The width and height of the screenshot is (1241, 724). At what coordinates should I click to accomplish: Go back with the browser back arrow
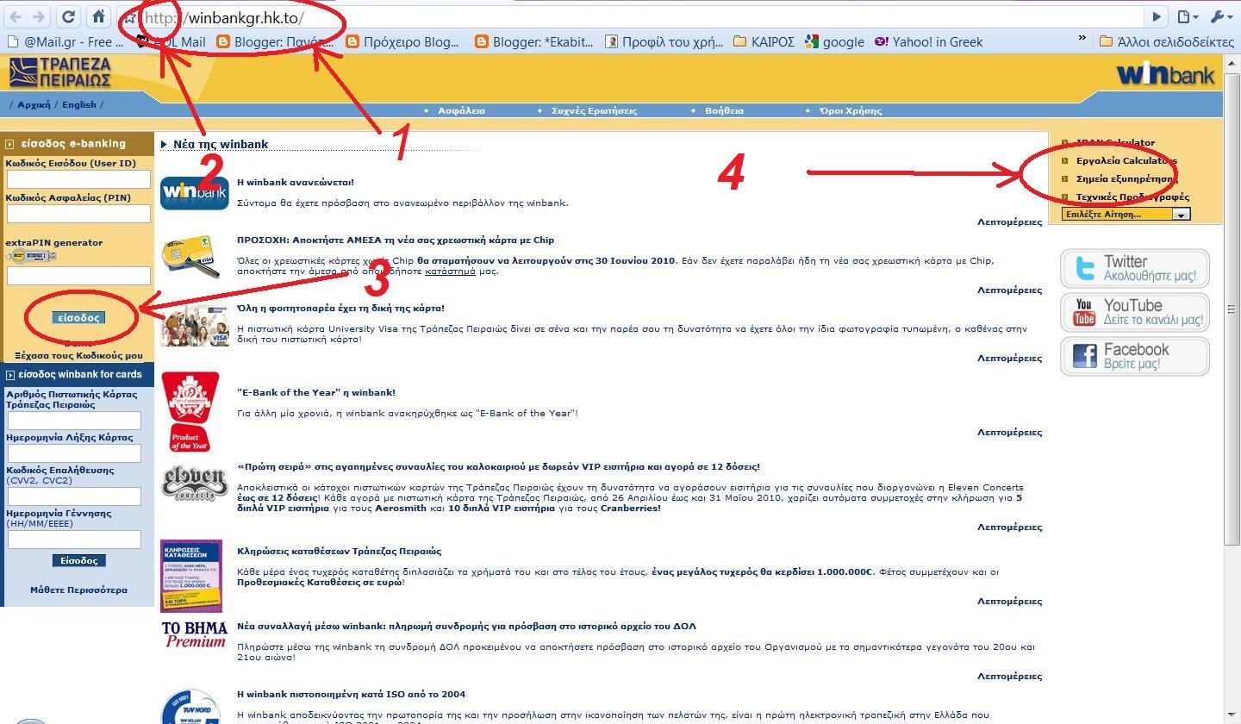click(x=15, y=16)
